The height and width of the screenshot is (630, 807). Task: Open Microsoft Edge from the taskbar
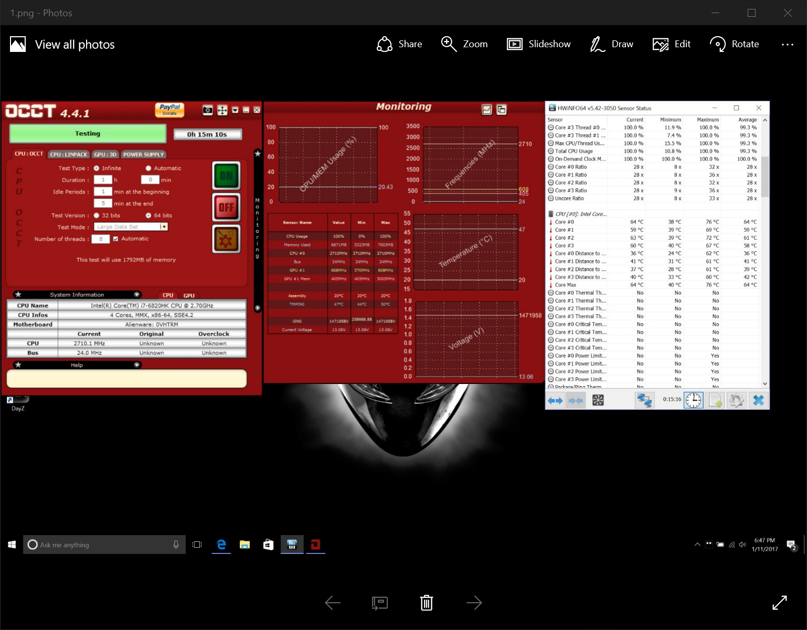click(x=221, y=544)
